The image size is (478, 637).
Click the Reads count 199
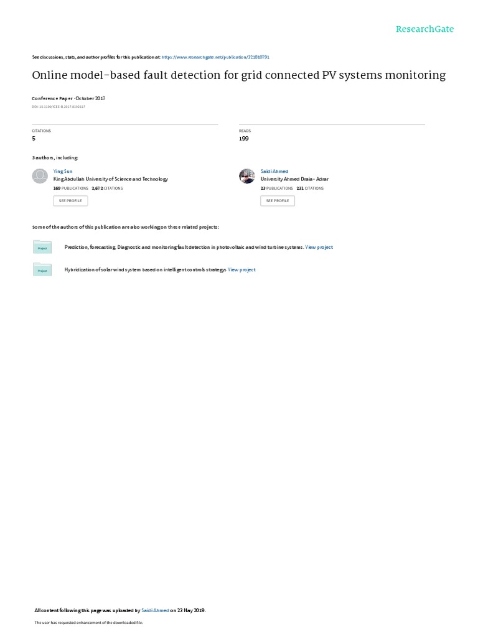pyautogui.click(x=244, y=139)
